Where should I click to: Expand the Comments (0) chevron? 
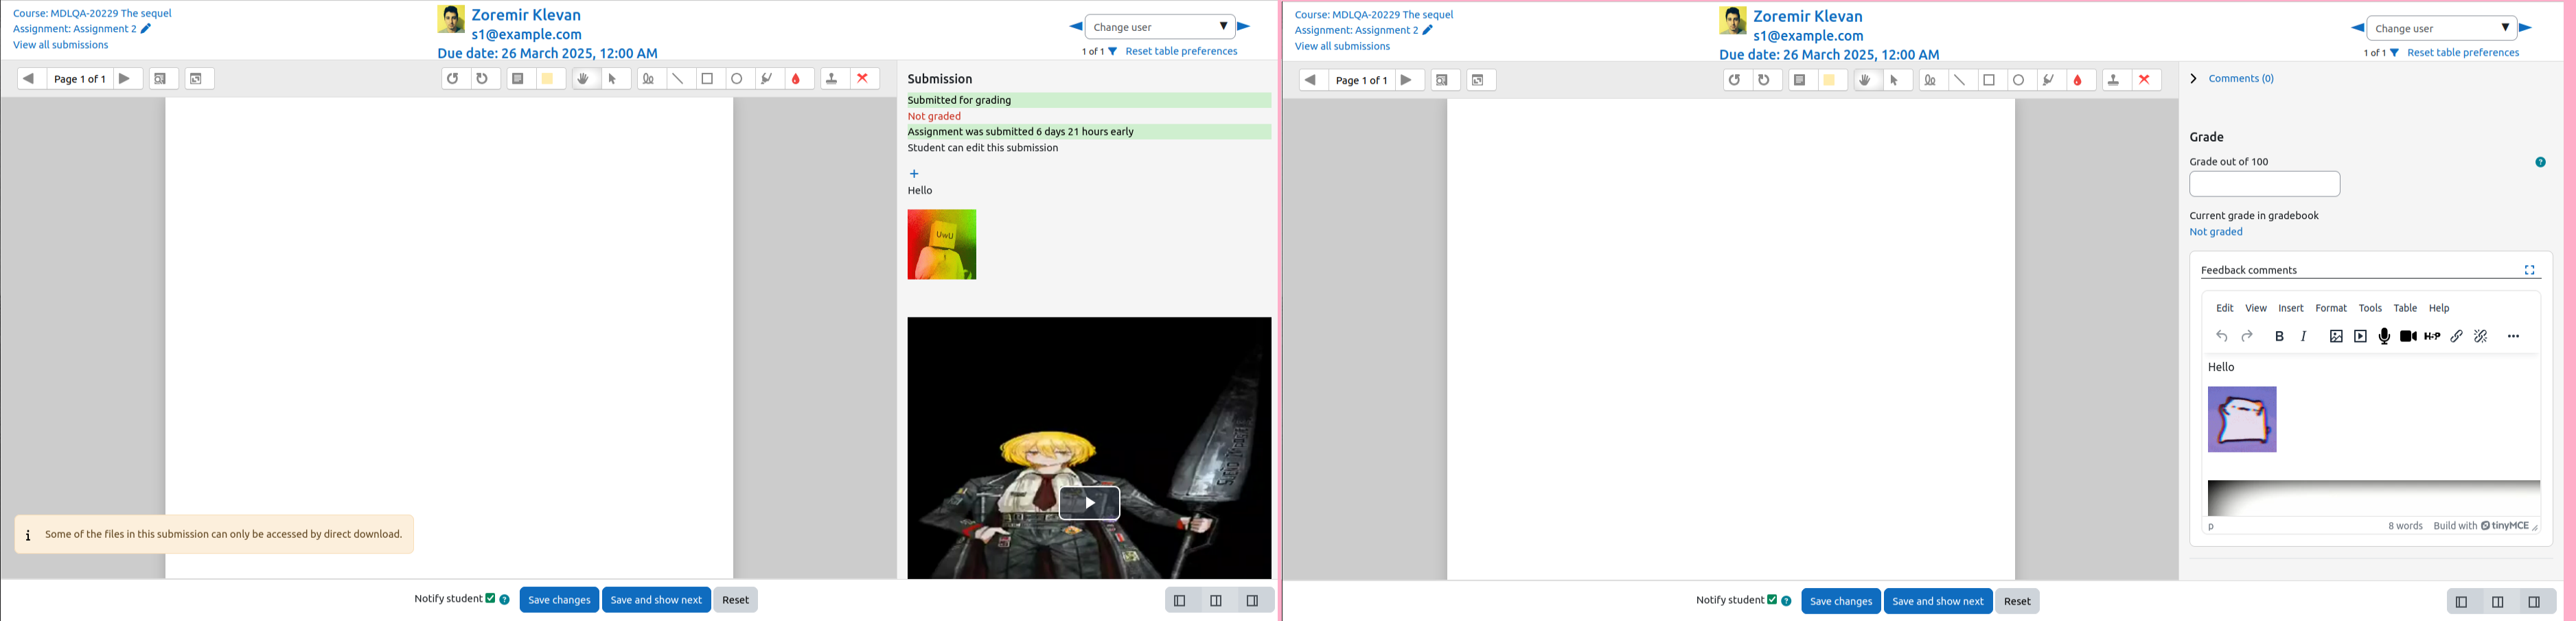[x=2193, y=79]
